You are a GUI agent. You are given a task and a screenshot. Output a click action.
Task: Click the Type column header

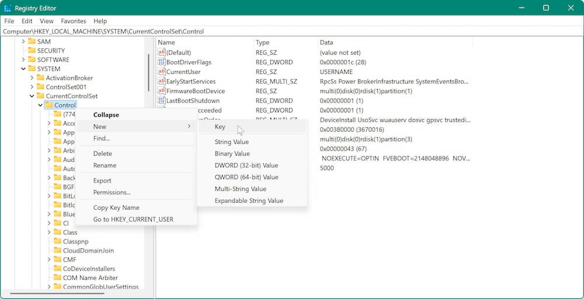click(263, 43)
